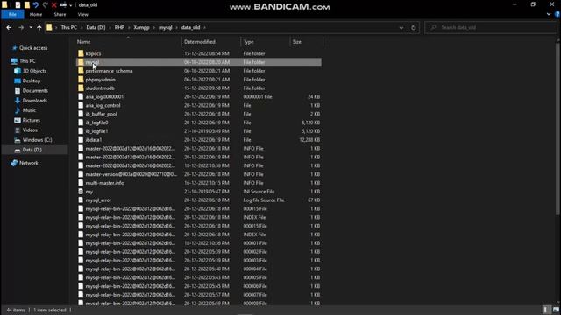This screenshot has width=561, height=315.
Task: Click the folder icon in address bar
Action: coord(49,27)
